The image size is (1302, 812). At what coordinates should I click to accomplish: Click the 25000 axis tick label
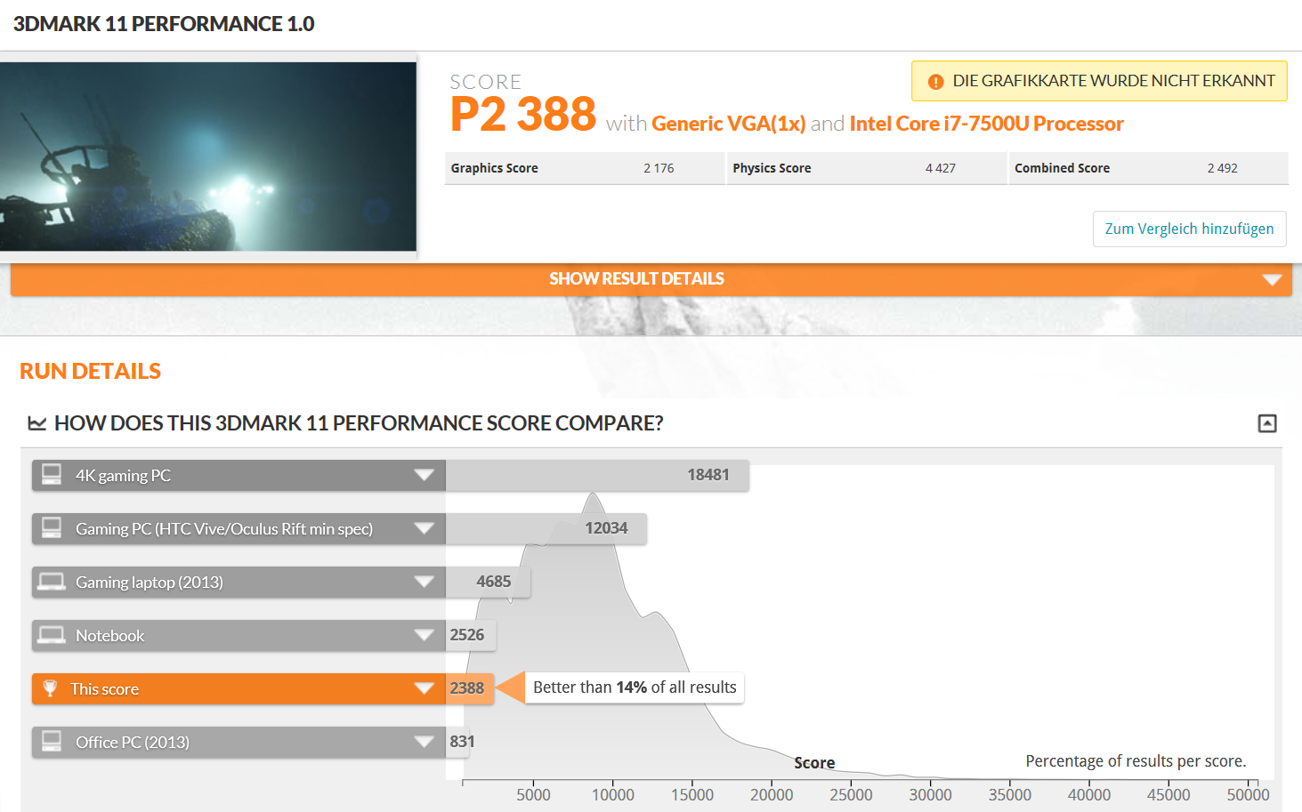click(x=851, y=795)
